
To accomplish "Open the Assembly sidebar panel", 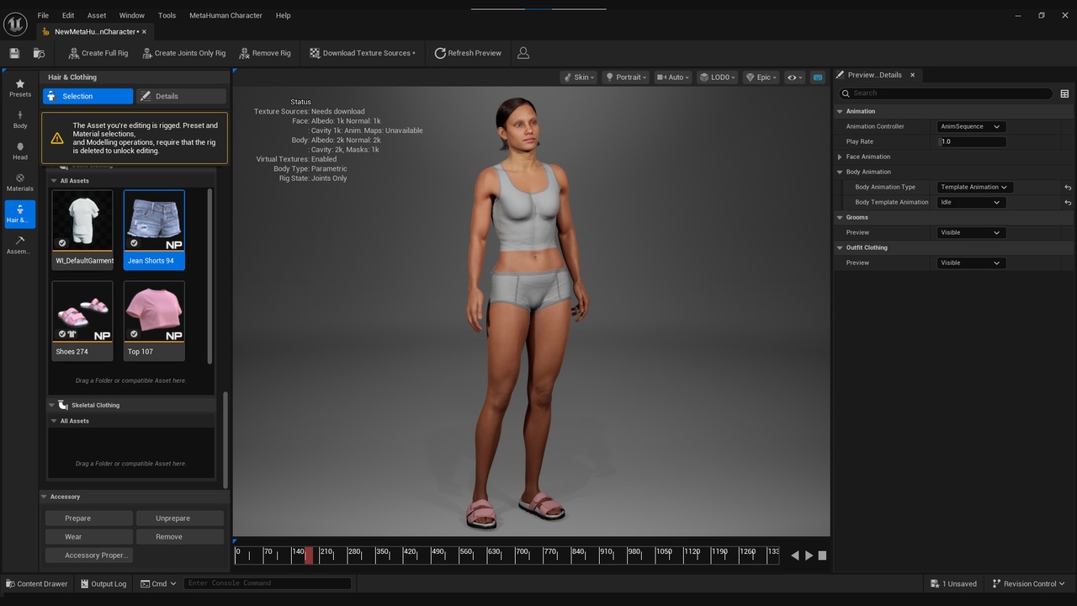I will (x=20, y=245).
